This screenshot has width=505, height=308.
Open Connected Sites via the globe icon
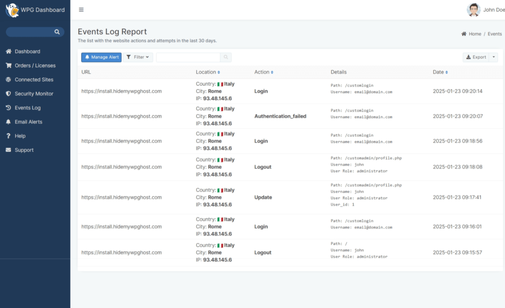coord(8,79)
